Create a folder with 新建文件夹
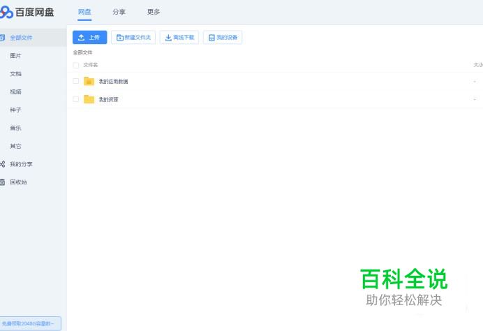This screenshot has height=331, width=483. pyautogui.click(x=133, y=37)
